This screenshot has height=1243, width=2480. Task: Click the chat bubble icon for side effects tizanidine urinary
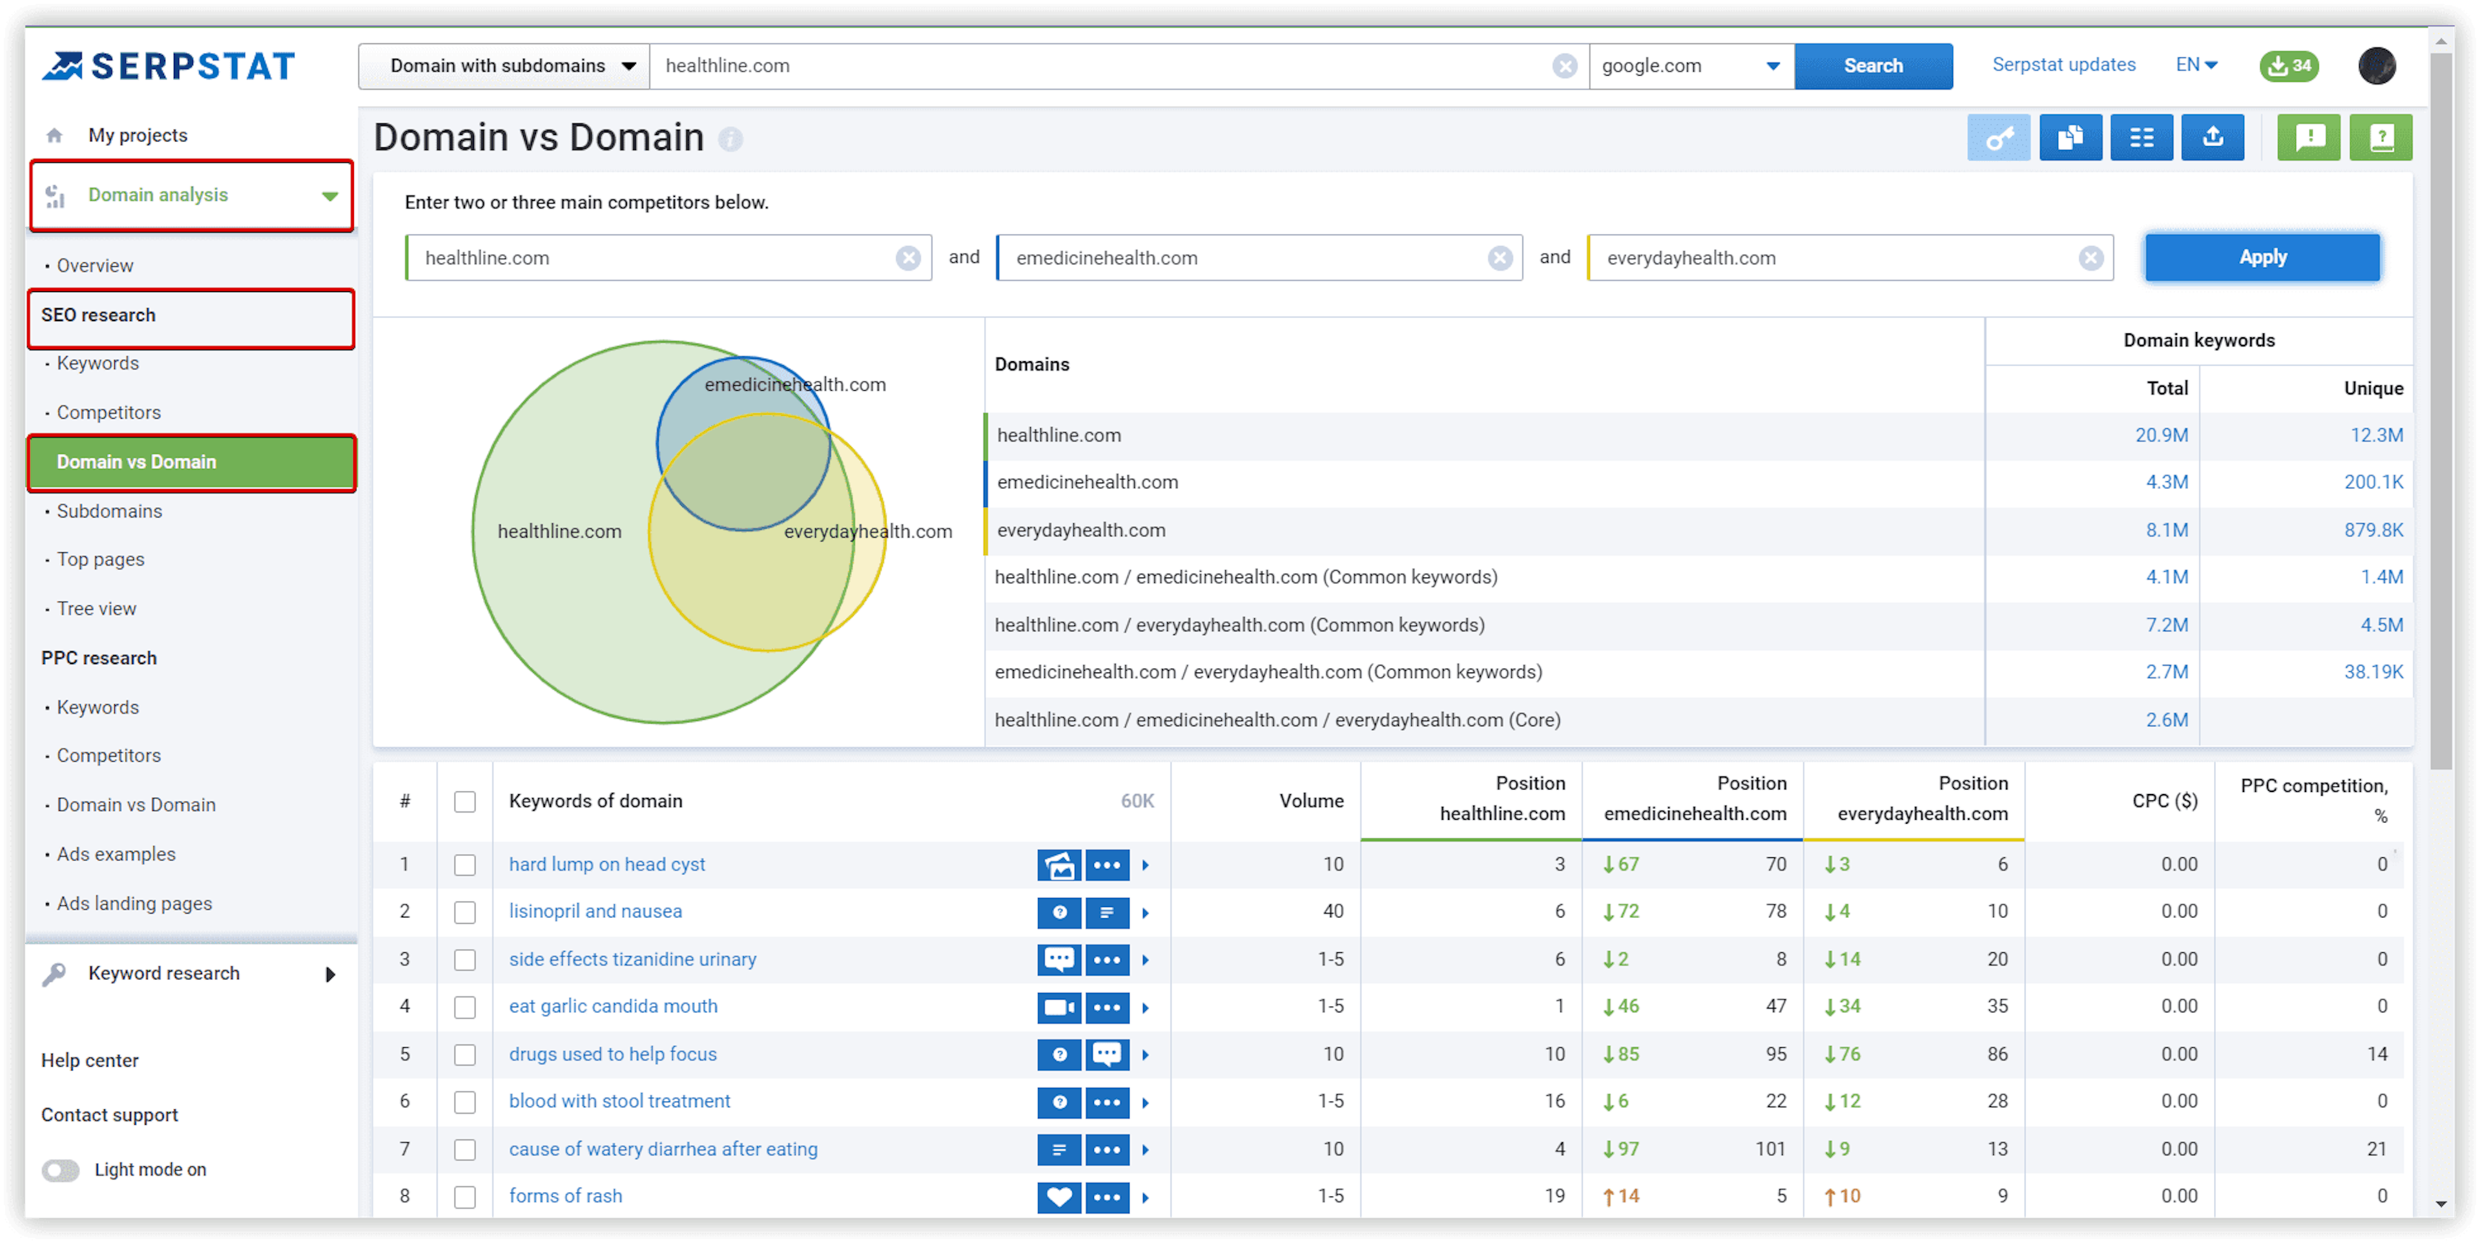[1059, 959]
